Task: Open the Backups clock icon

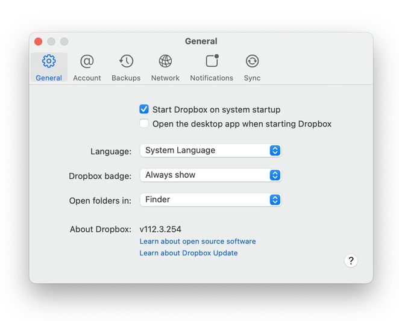Action: click(126, 61)
